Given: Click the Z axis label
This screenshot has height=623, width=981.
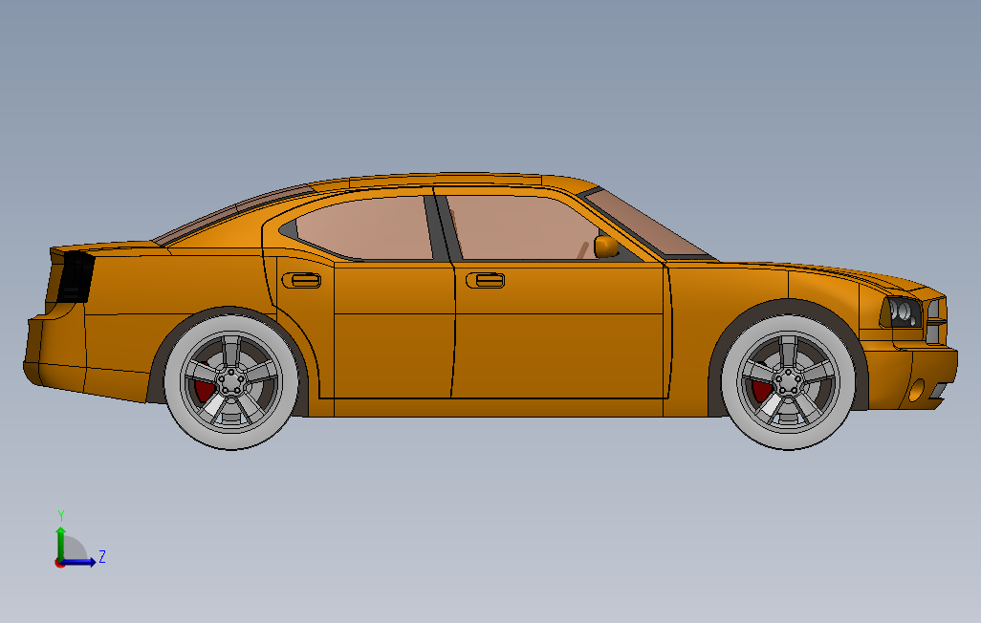Looking at the screenshot, I should point(102,556).
